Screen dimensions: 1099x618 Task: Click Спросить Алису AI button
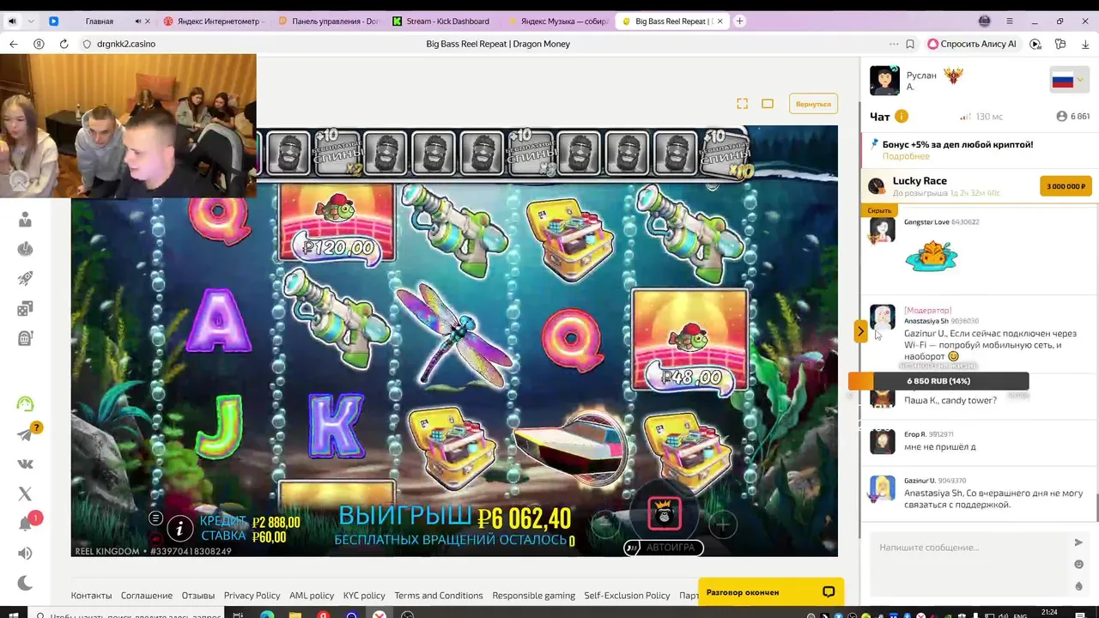pos(971,44)
